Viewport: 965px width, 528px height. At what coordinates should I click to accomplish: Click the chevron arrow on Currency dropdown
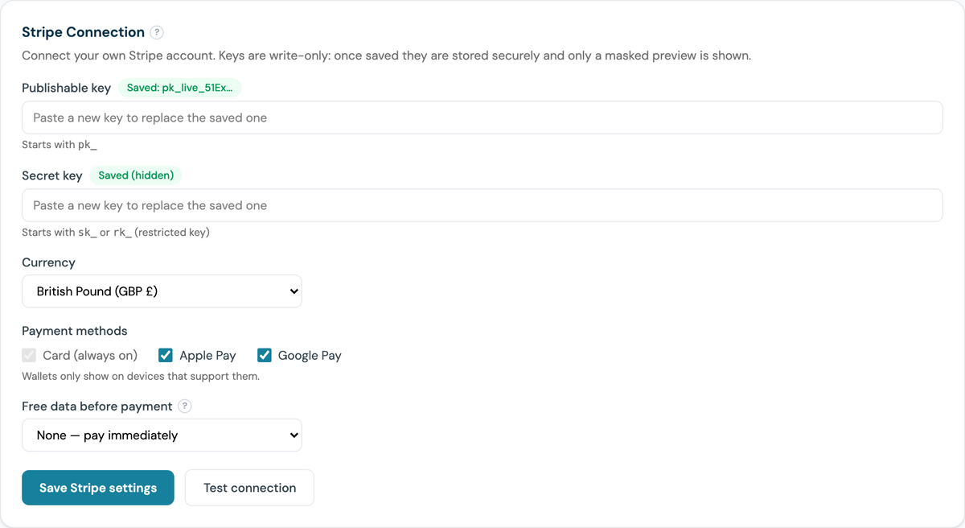[294, 291]
